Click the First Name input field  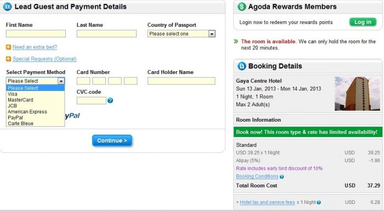(36, 34)
